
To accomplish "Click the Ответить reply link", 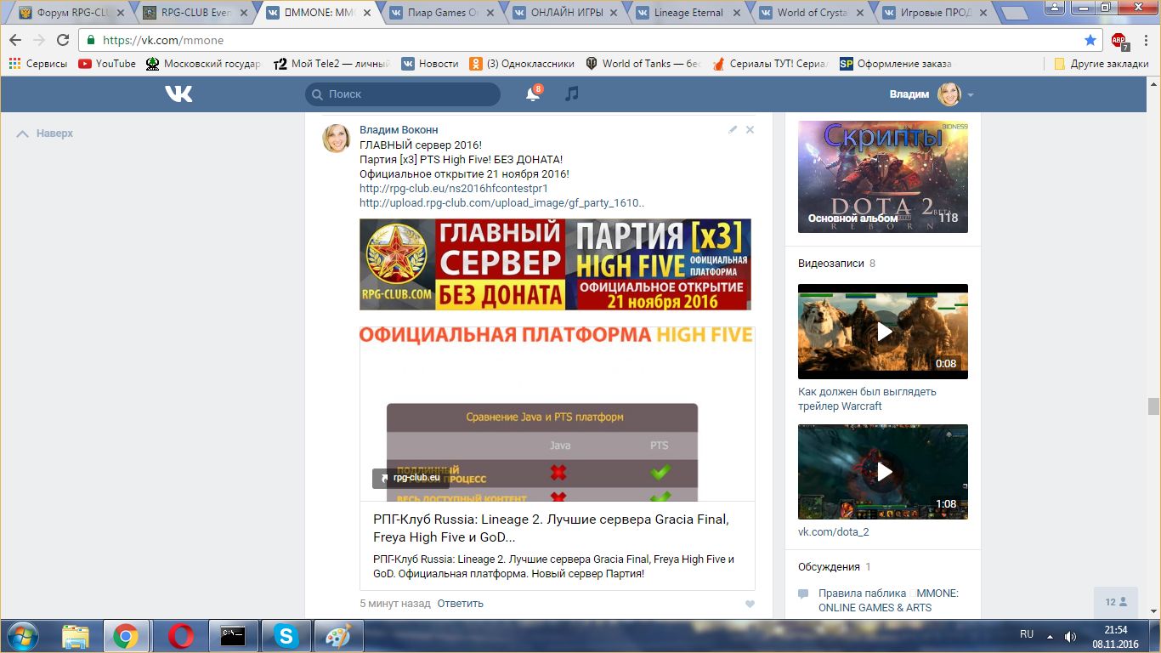I will (x=461, y=604).
